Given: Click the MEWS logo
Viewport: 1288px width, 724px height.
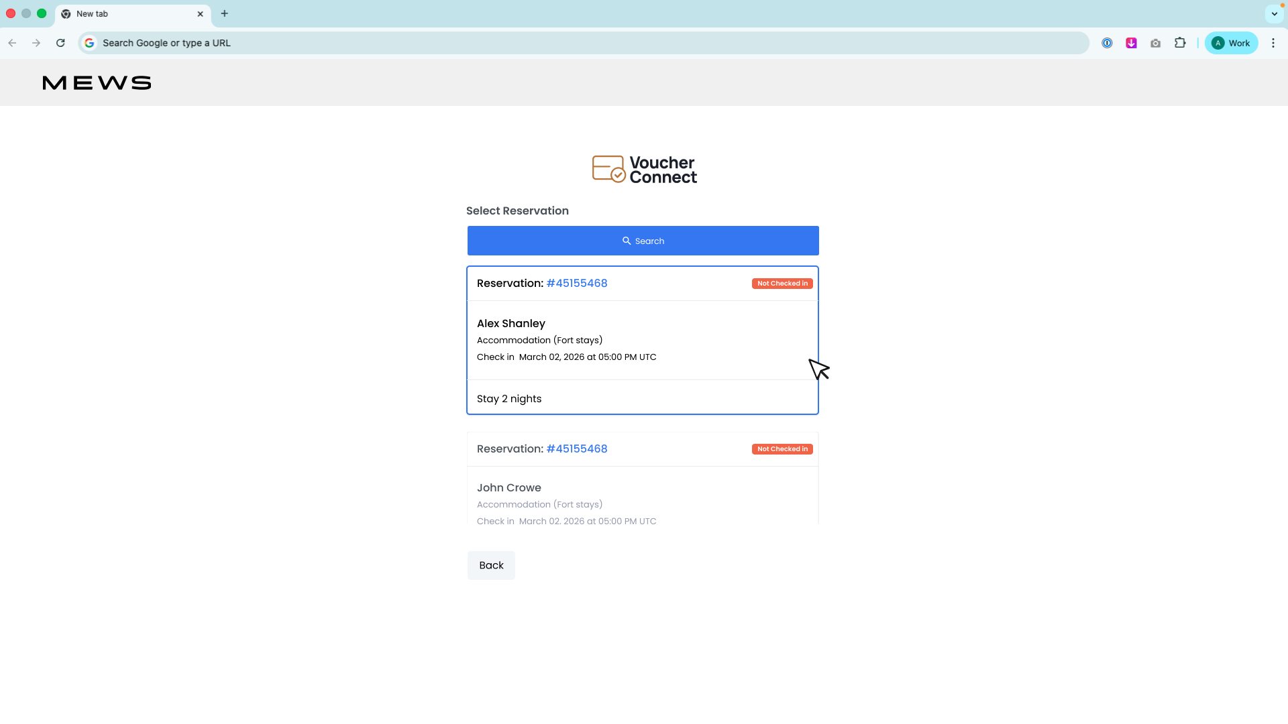Looking at the screenshot, I should 97,82.
